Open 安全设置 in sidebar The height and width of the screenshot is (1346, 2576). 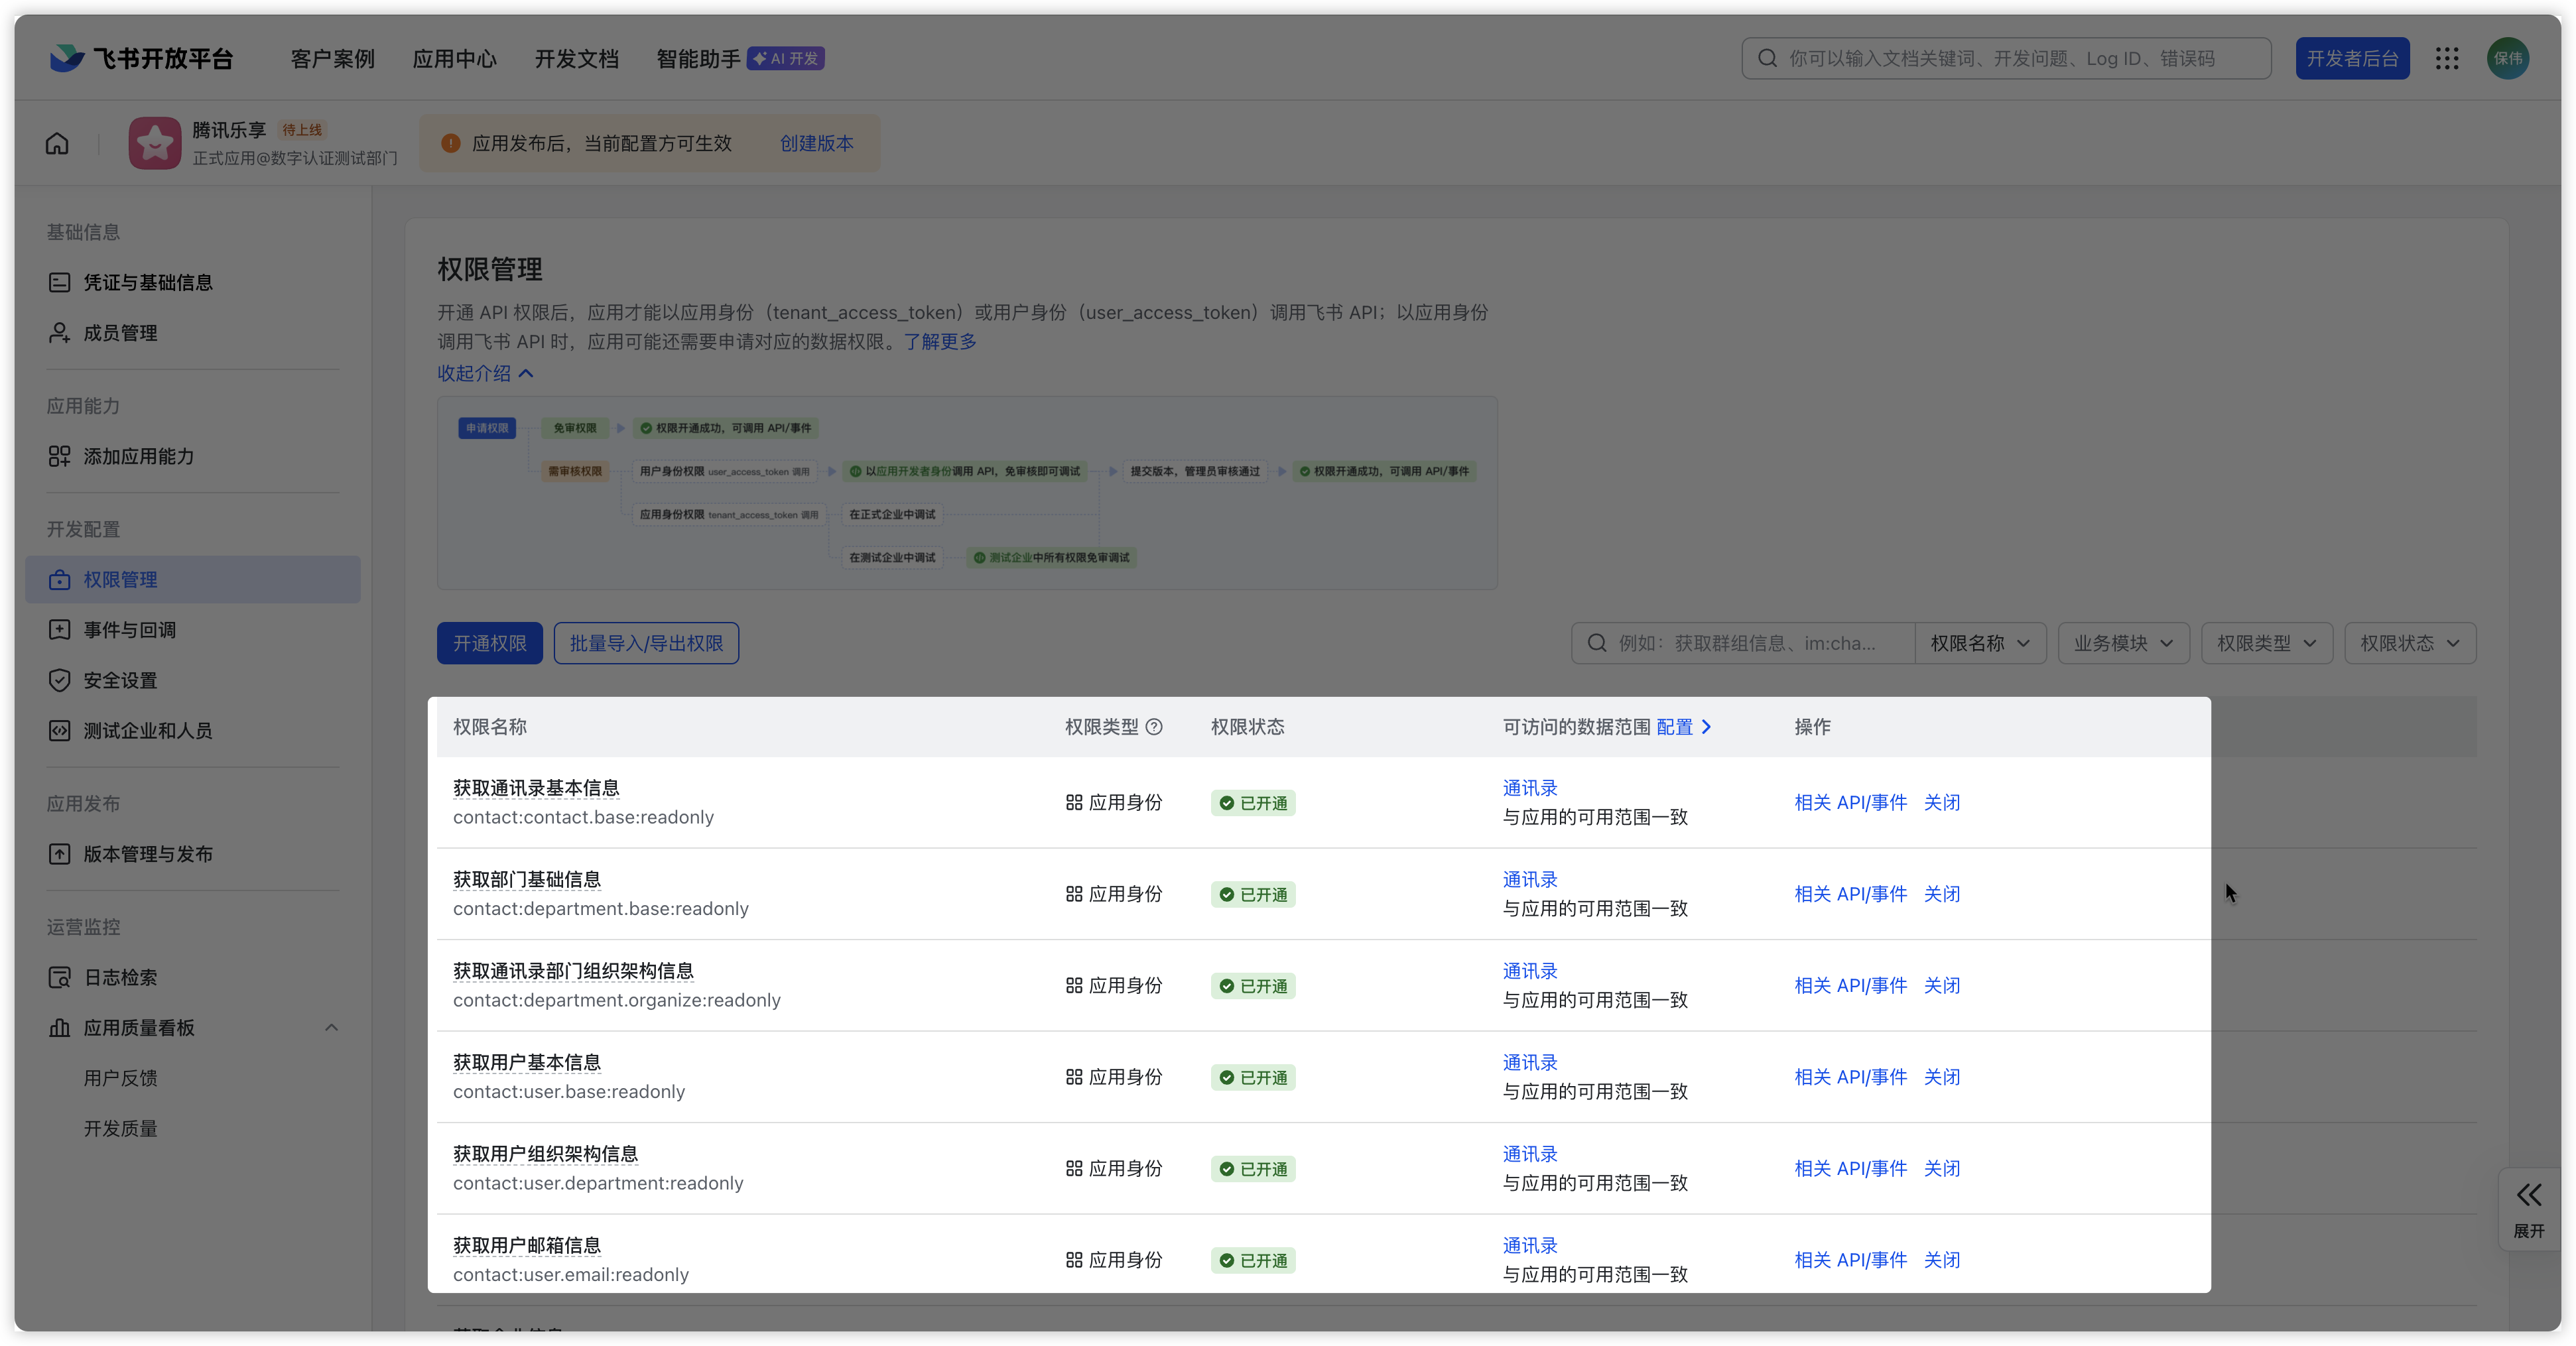pyautogui.click(x=120, y=680)
